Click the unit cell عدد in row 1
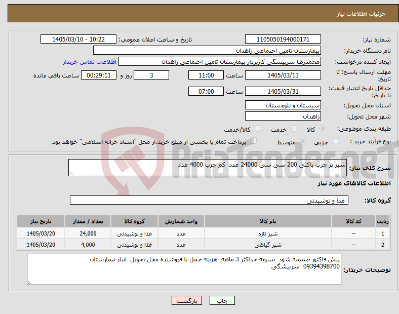 pos(181,233)
